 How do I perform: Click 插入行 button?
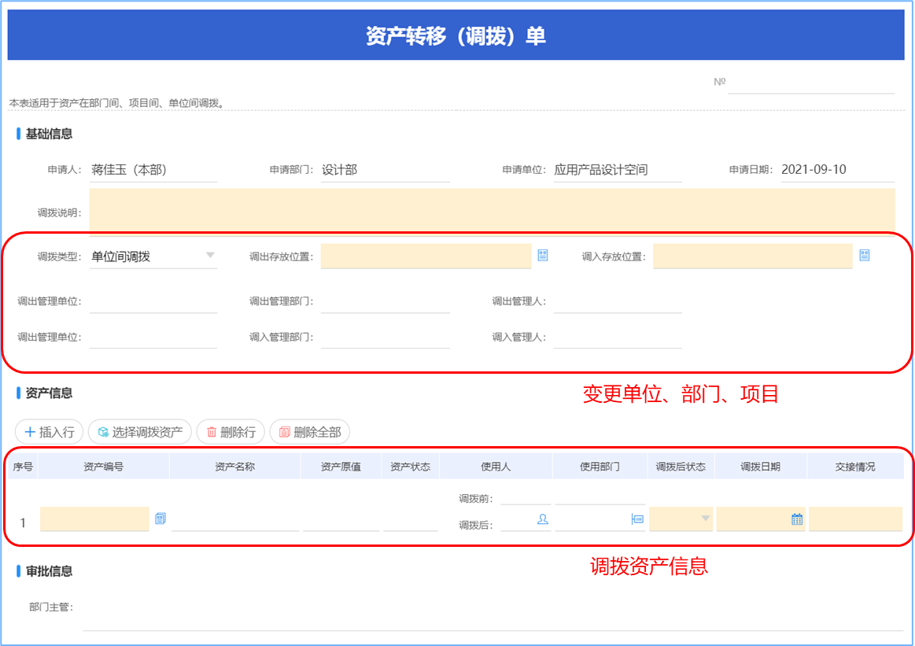[x=50, y=432]
